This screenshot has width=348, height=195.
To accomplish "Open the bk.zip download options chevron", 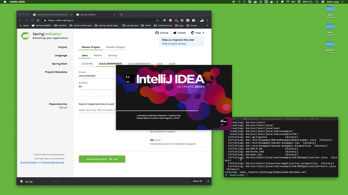I will [x=54, y=181].
